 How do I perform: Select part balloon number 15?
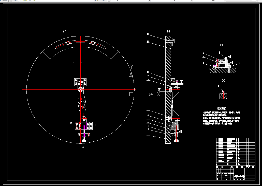(x=203, y=53)
